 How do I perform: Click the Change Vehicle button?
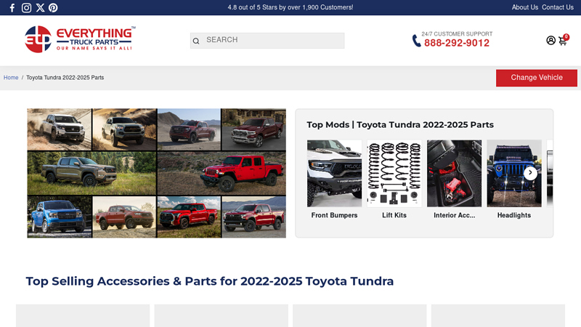[x=537, y=78]
